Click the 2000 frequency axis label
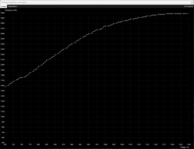Viewport: 194px width, 149px height. [2, 65]
